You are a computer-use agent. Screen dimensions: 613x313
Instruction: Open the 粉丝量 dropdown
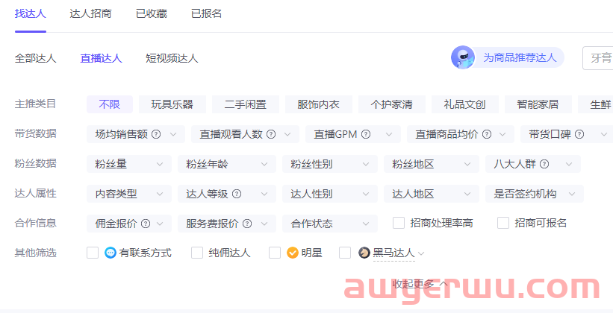129,164
